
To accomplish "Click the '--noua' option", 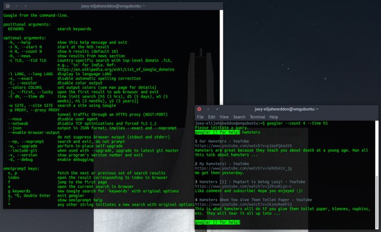I will [15, 119].
